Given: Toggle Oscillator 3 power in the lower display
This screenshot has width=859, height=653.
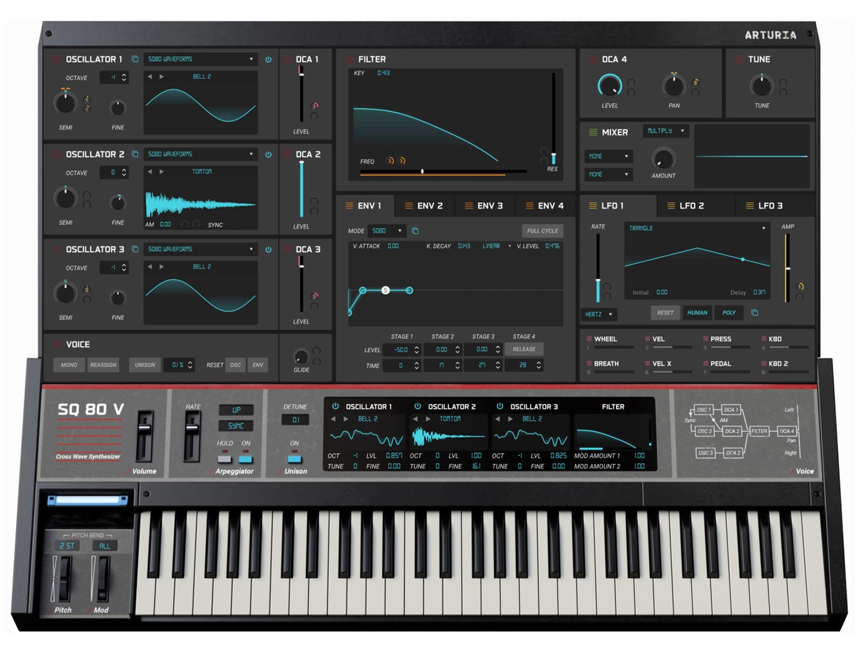Looking at the screenshot, I should [500, 406].
